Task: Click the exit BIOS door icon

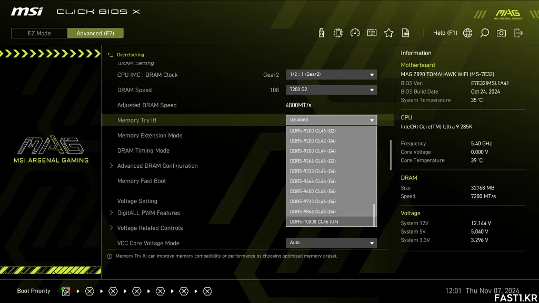Action: pos(518,33)
